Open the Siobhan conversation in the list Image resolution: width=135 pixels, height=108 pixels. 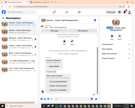tap(19, 47)
